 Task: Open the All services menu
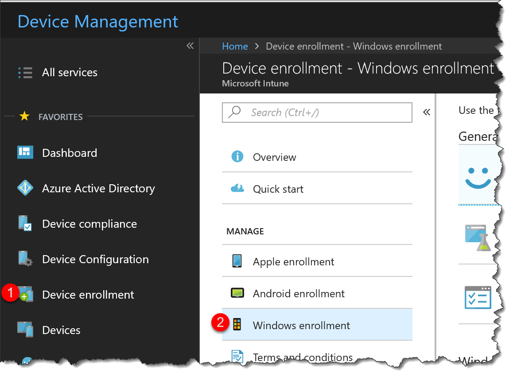pyautogui.click(x=70, y=73)
